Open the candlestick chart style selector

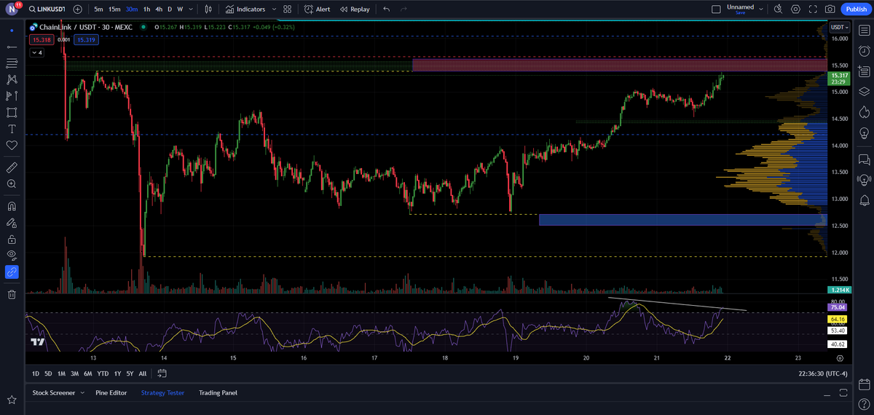coord(209,9)
